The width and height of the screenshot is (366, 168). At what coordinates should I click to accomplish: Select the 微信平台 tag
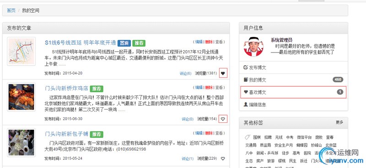(304, 137)
